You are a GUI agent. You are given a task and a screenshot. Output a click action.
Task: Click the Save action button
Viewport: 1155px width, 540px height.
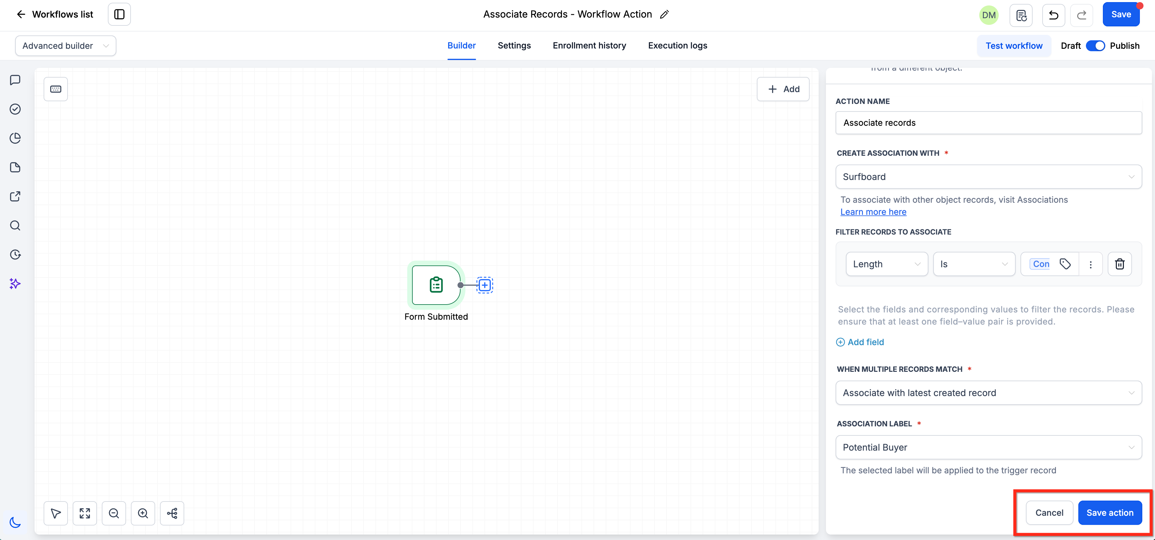pyautogui.click(x=1110, y=513)
